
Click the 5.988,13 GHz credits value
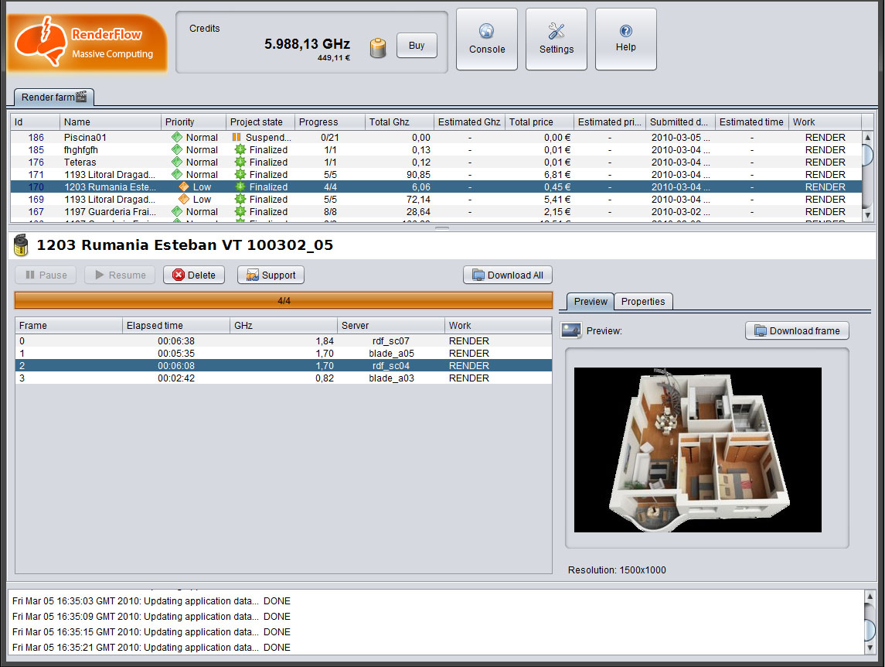click(x=307, y=43)
